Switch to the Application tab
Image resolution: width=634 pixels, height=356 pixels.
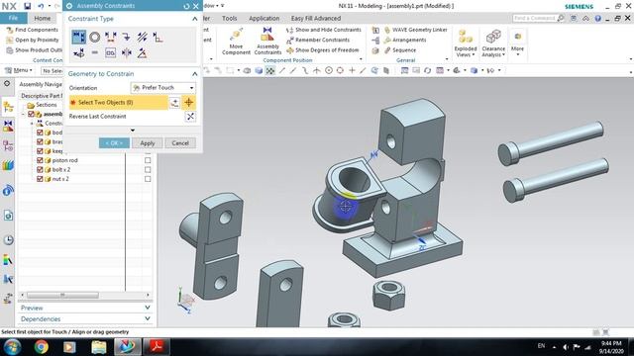(x=264, y=18)
